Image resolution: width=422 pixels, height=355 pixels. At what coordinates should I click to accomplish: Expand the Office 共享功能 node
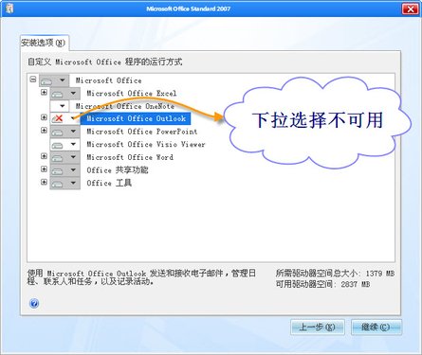[44, 169]
